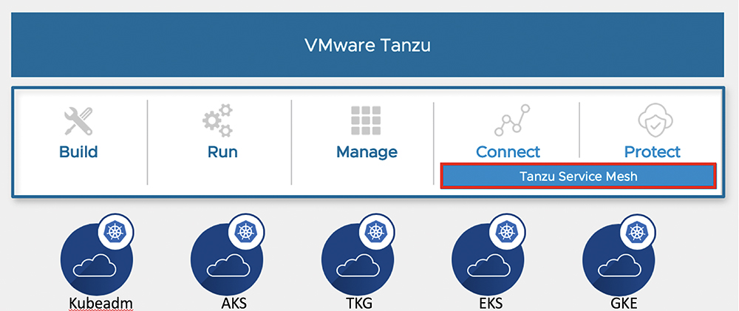This screenshot has height=311, width=739.
Task: Click the Connect label
Action: click(508, 152)
